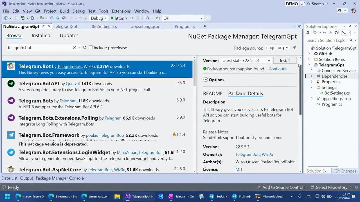Viewport: 360px width, 202px height.
Task: Click the Telegram.BotAPI package green icon
Action: click(11, 83)
